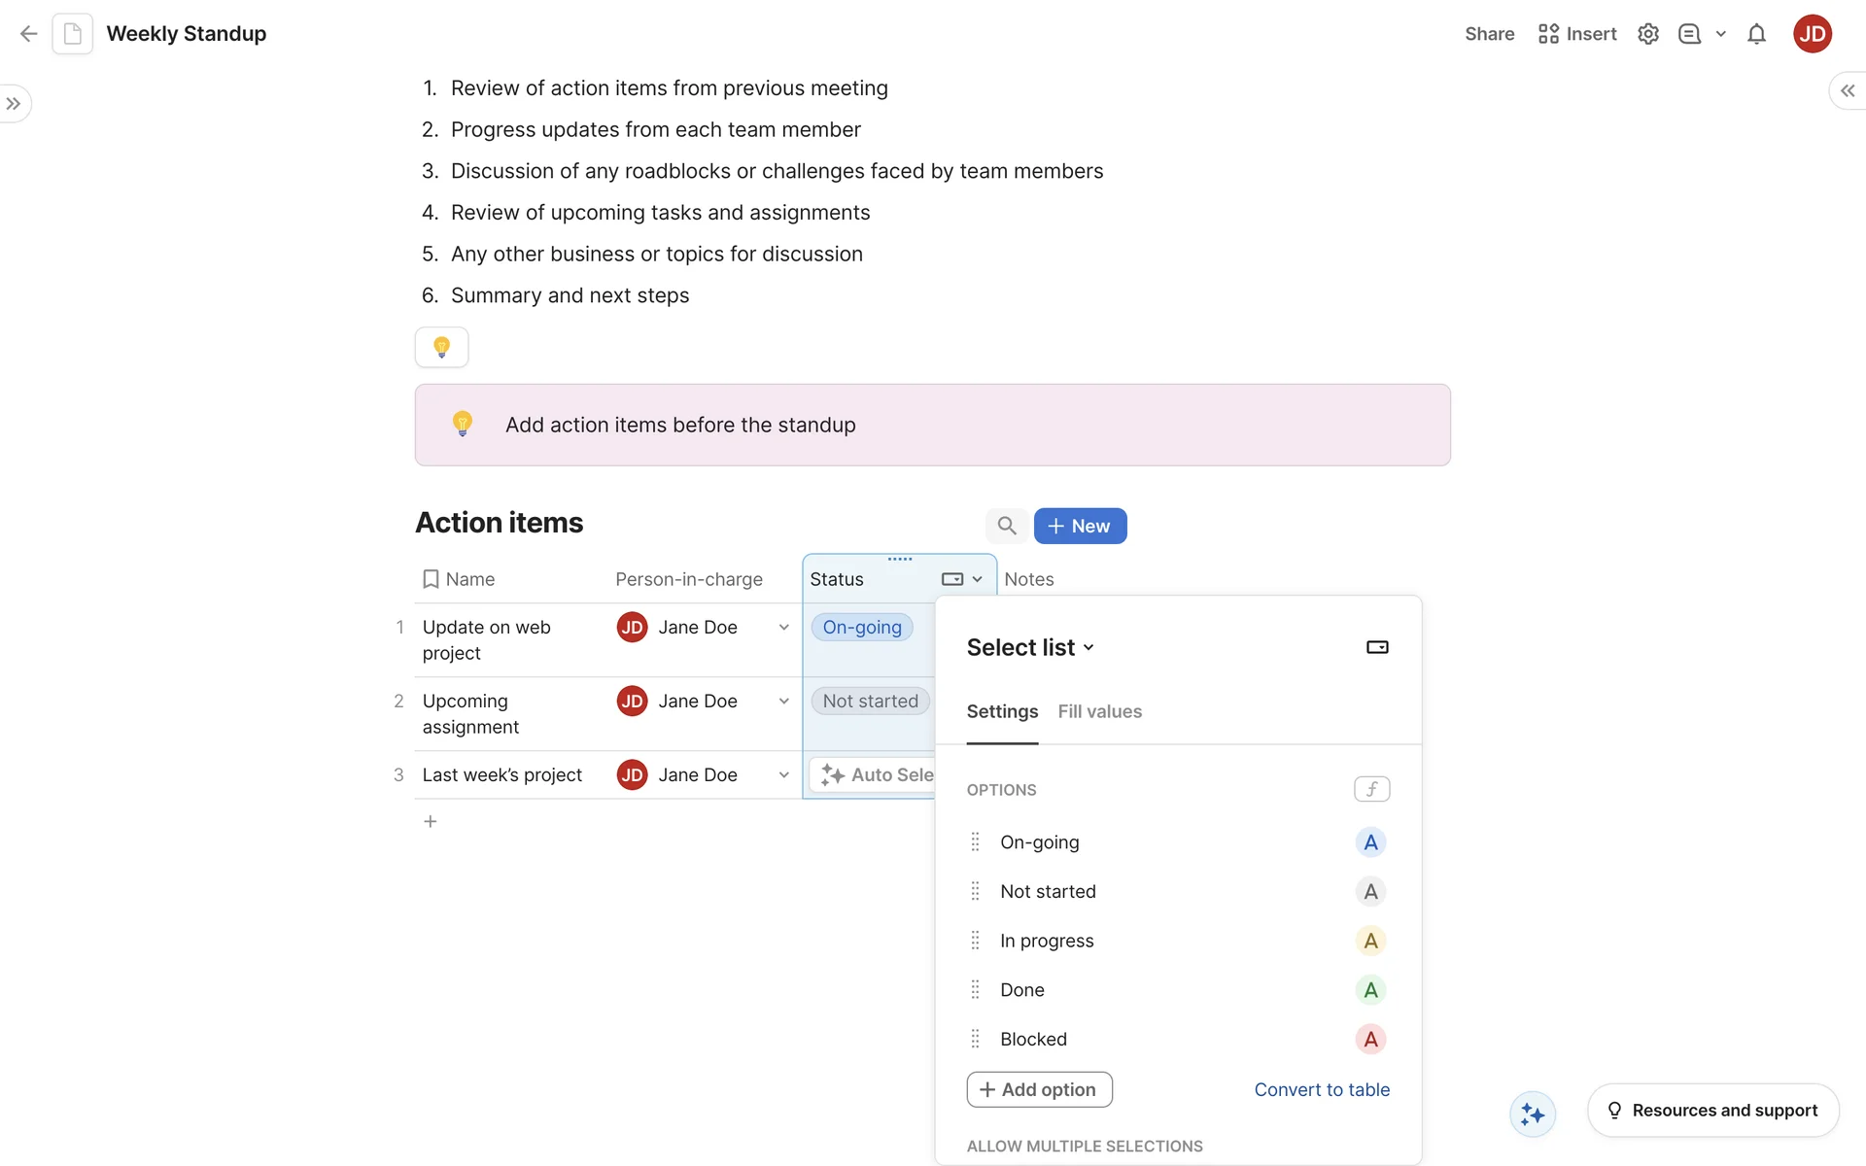
Task: Click the back arrow icon
Action: pos(28,34)
